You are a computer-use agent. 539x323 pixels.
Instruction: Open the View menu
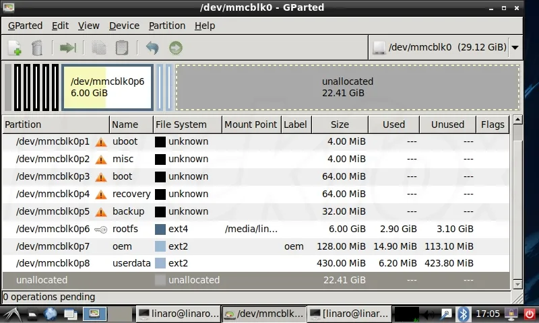pos(88,26)
